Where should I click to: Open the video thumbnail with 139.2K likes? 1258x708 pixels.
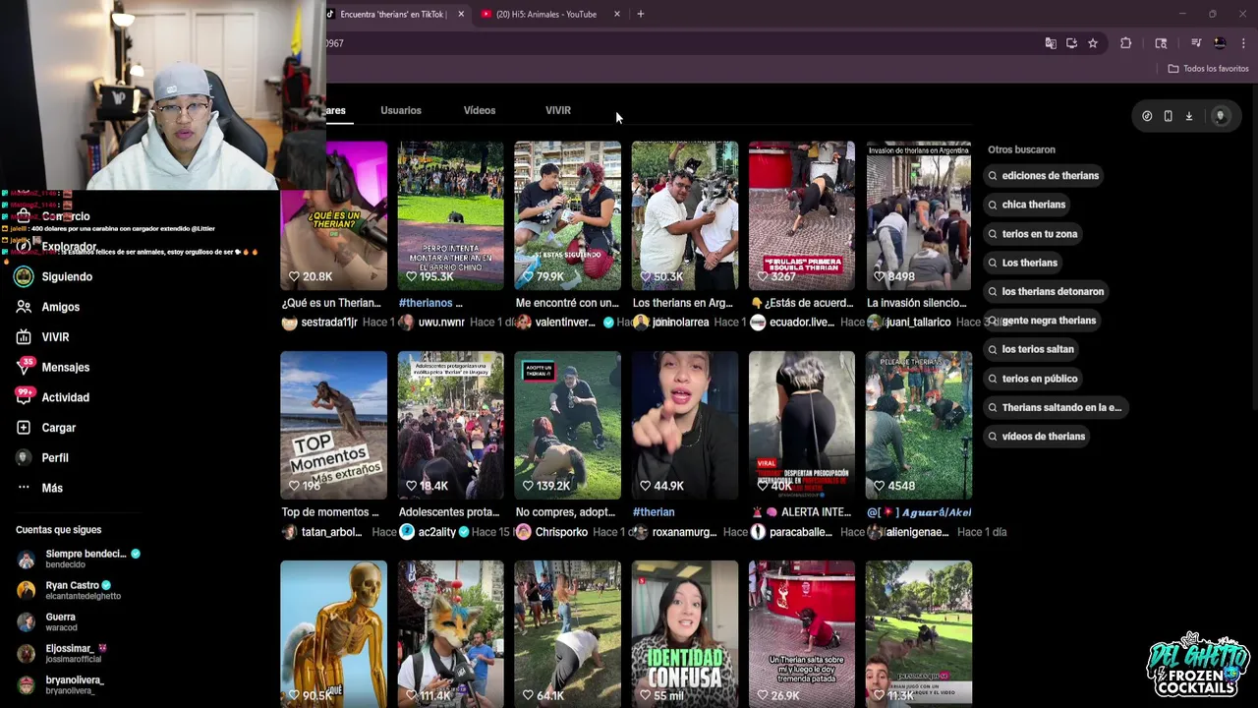[x=568, y=425]
